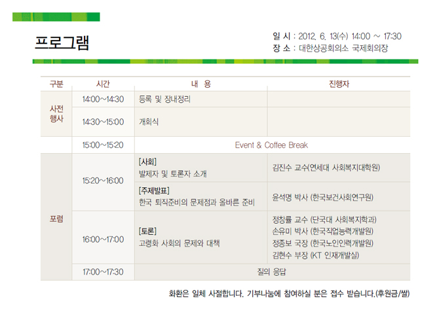Screen dimensions: 439x312
Task: Click the 시간 column header
Action: pyautogui.click(x=103, y=84)
